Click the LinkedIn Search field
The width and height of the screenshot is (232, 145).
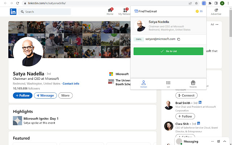[x=44, y=12]
